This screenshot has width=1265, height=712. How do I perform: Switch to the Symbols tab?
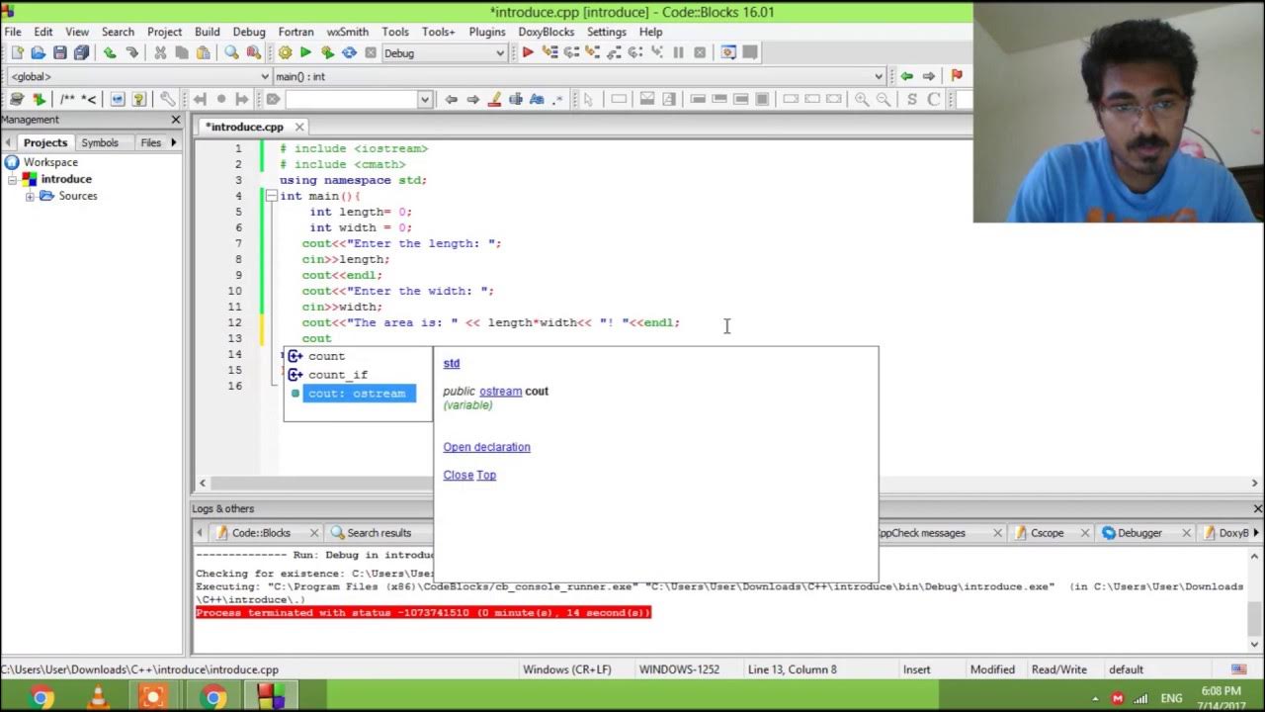pos(100,142)
